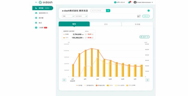Download data with the CSV button
The width and height of the screenshot is (188, 96).
145,37
